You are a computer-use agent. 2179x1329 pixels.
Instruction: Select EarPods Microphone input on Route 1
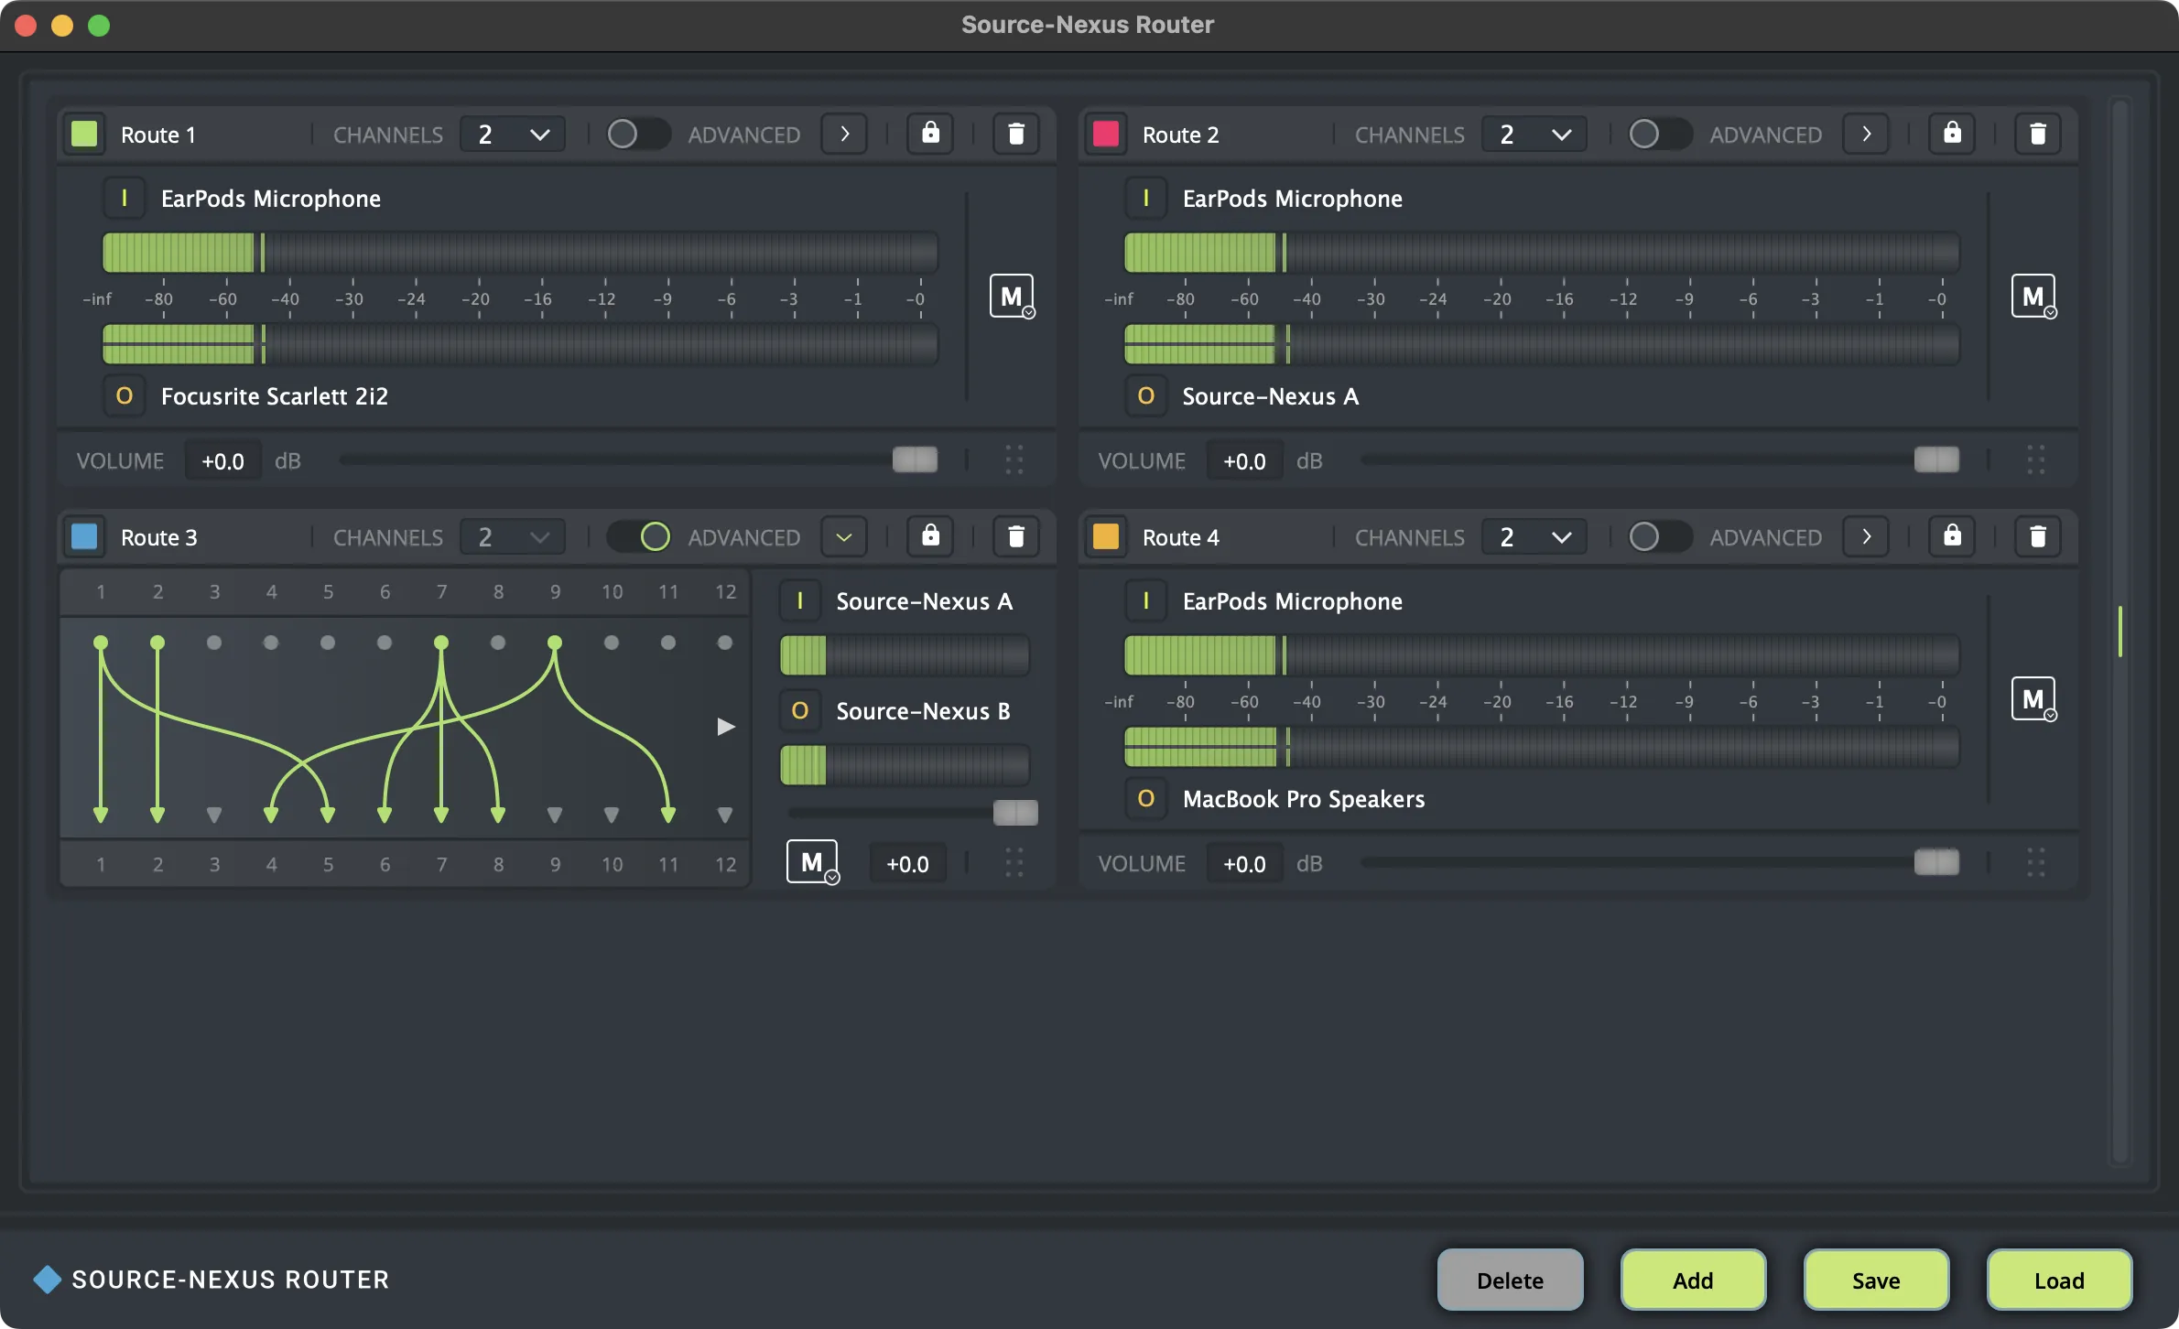pos(271,198)
